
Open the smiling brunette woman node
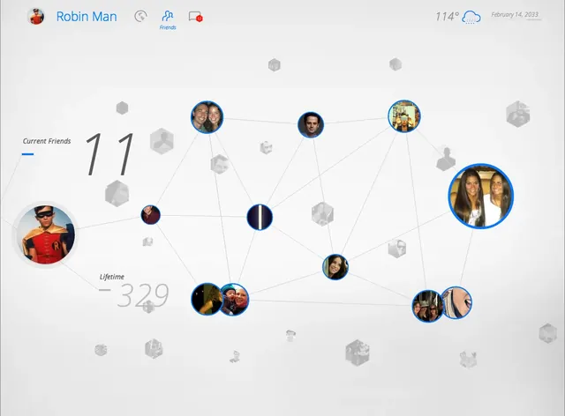335,267
